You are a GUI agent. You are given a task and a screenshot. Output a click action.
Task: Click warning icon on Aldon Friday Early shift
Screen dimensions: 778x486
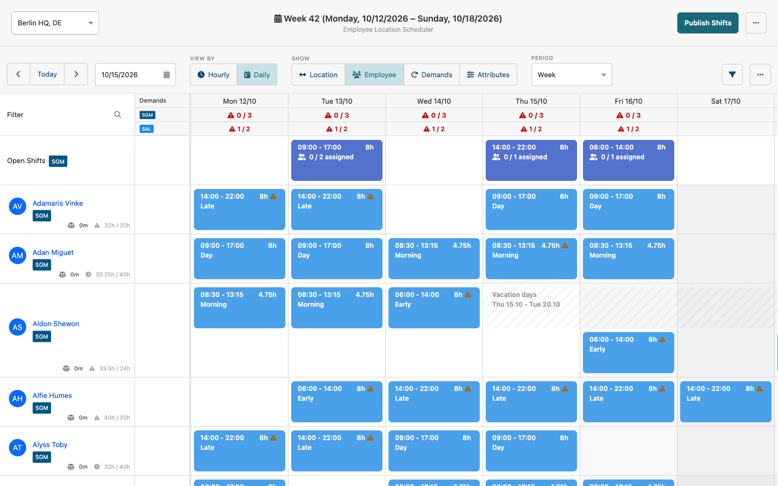[x=662, y=340]
